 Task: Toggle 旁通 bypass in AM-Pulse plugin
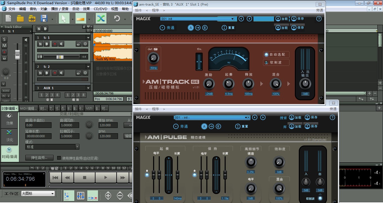[181, 127]
